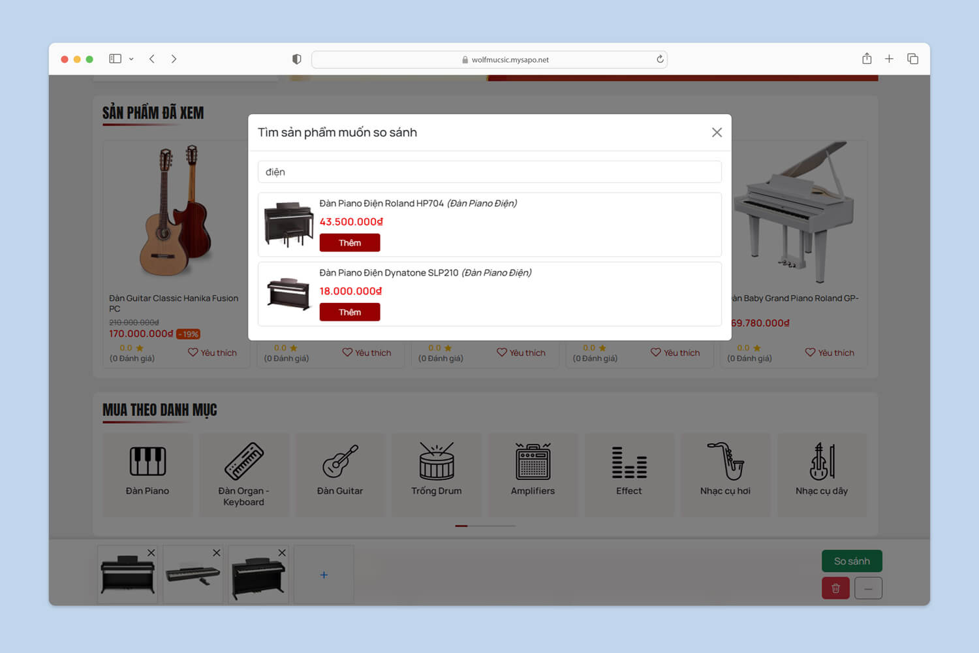979x653 pixels.
Task: Open the Đàn Guitar category
Action: point(340,475)
